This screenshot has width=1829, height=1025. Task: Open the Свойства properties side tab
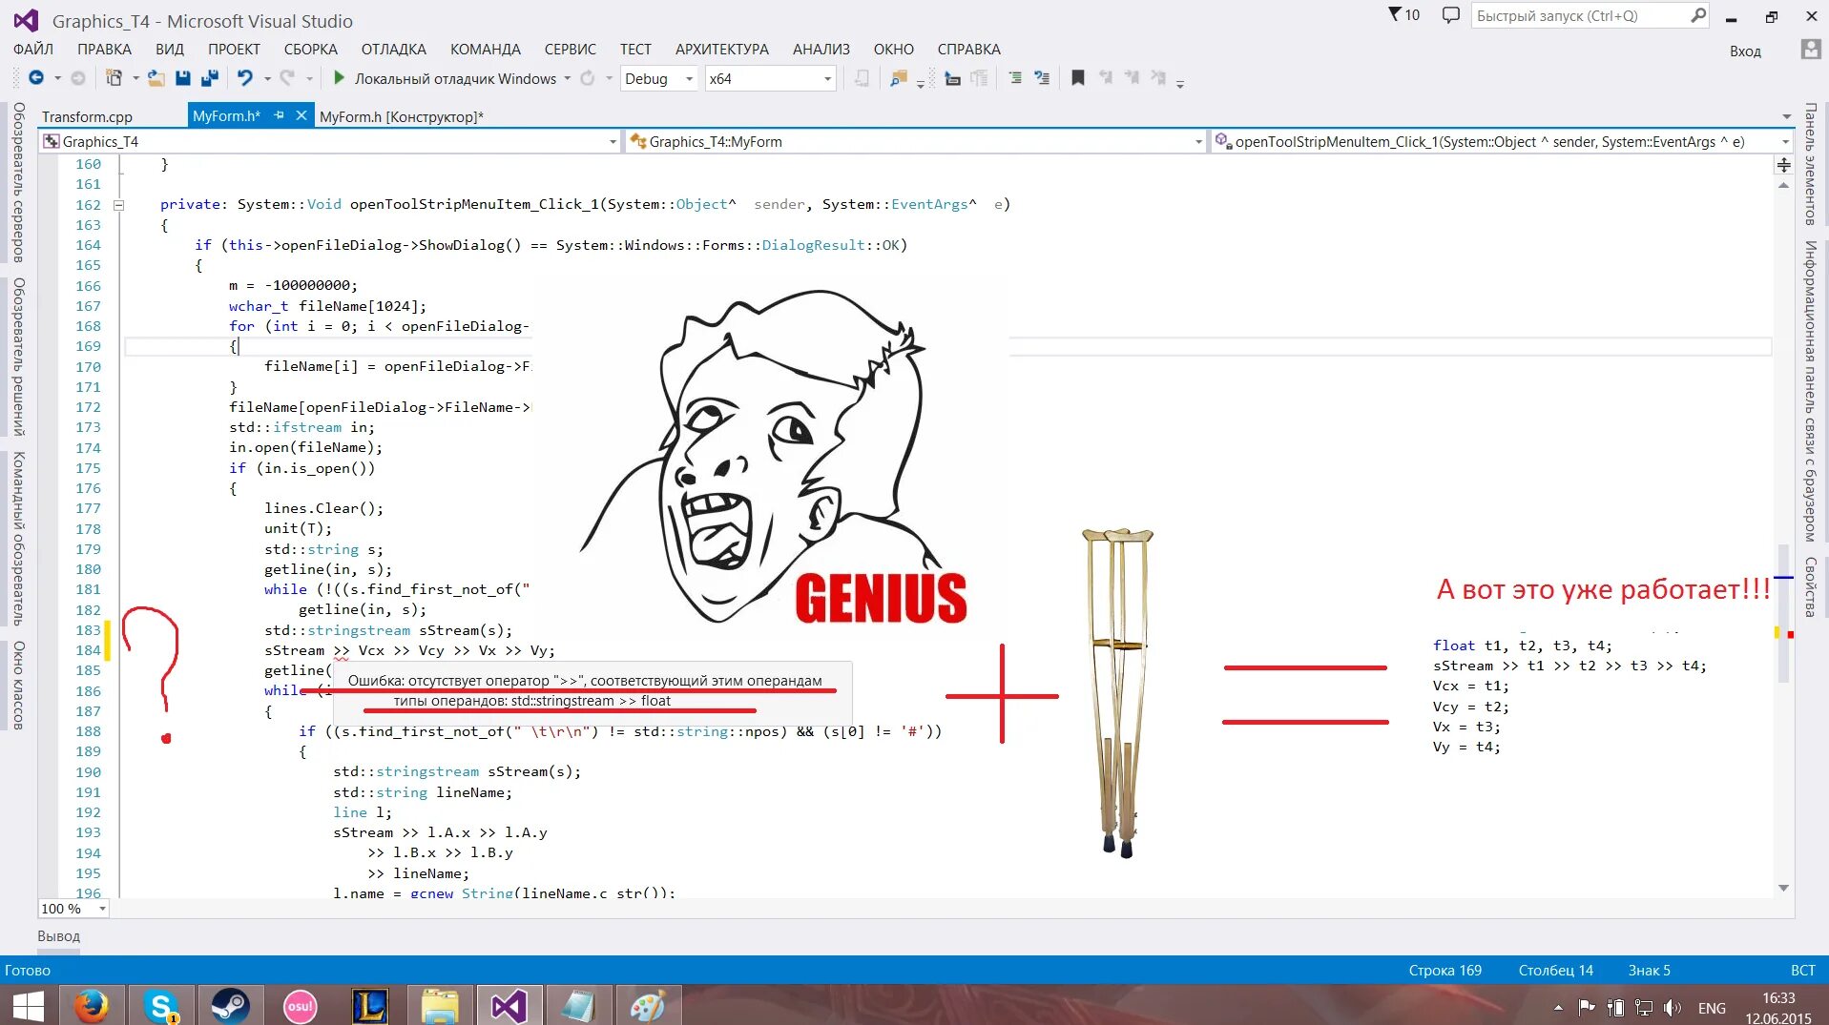tap(1811, 587)
